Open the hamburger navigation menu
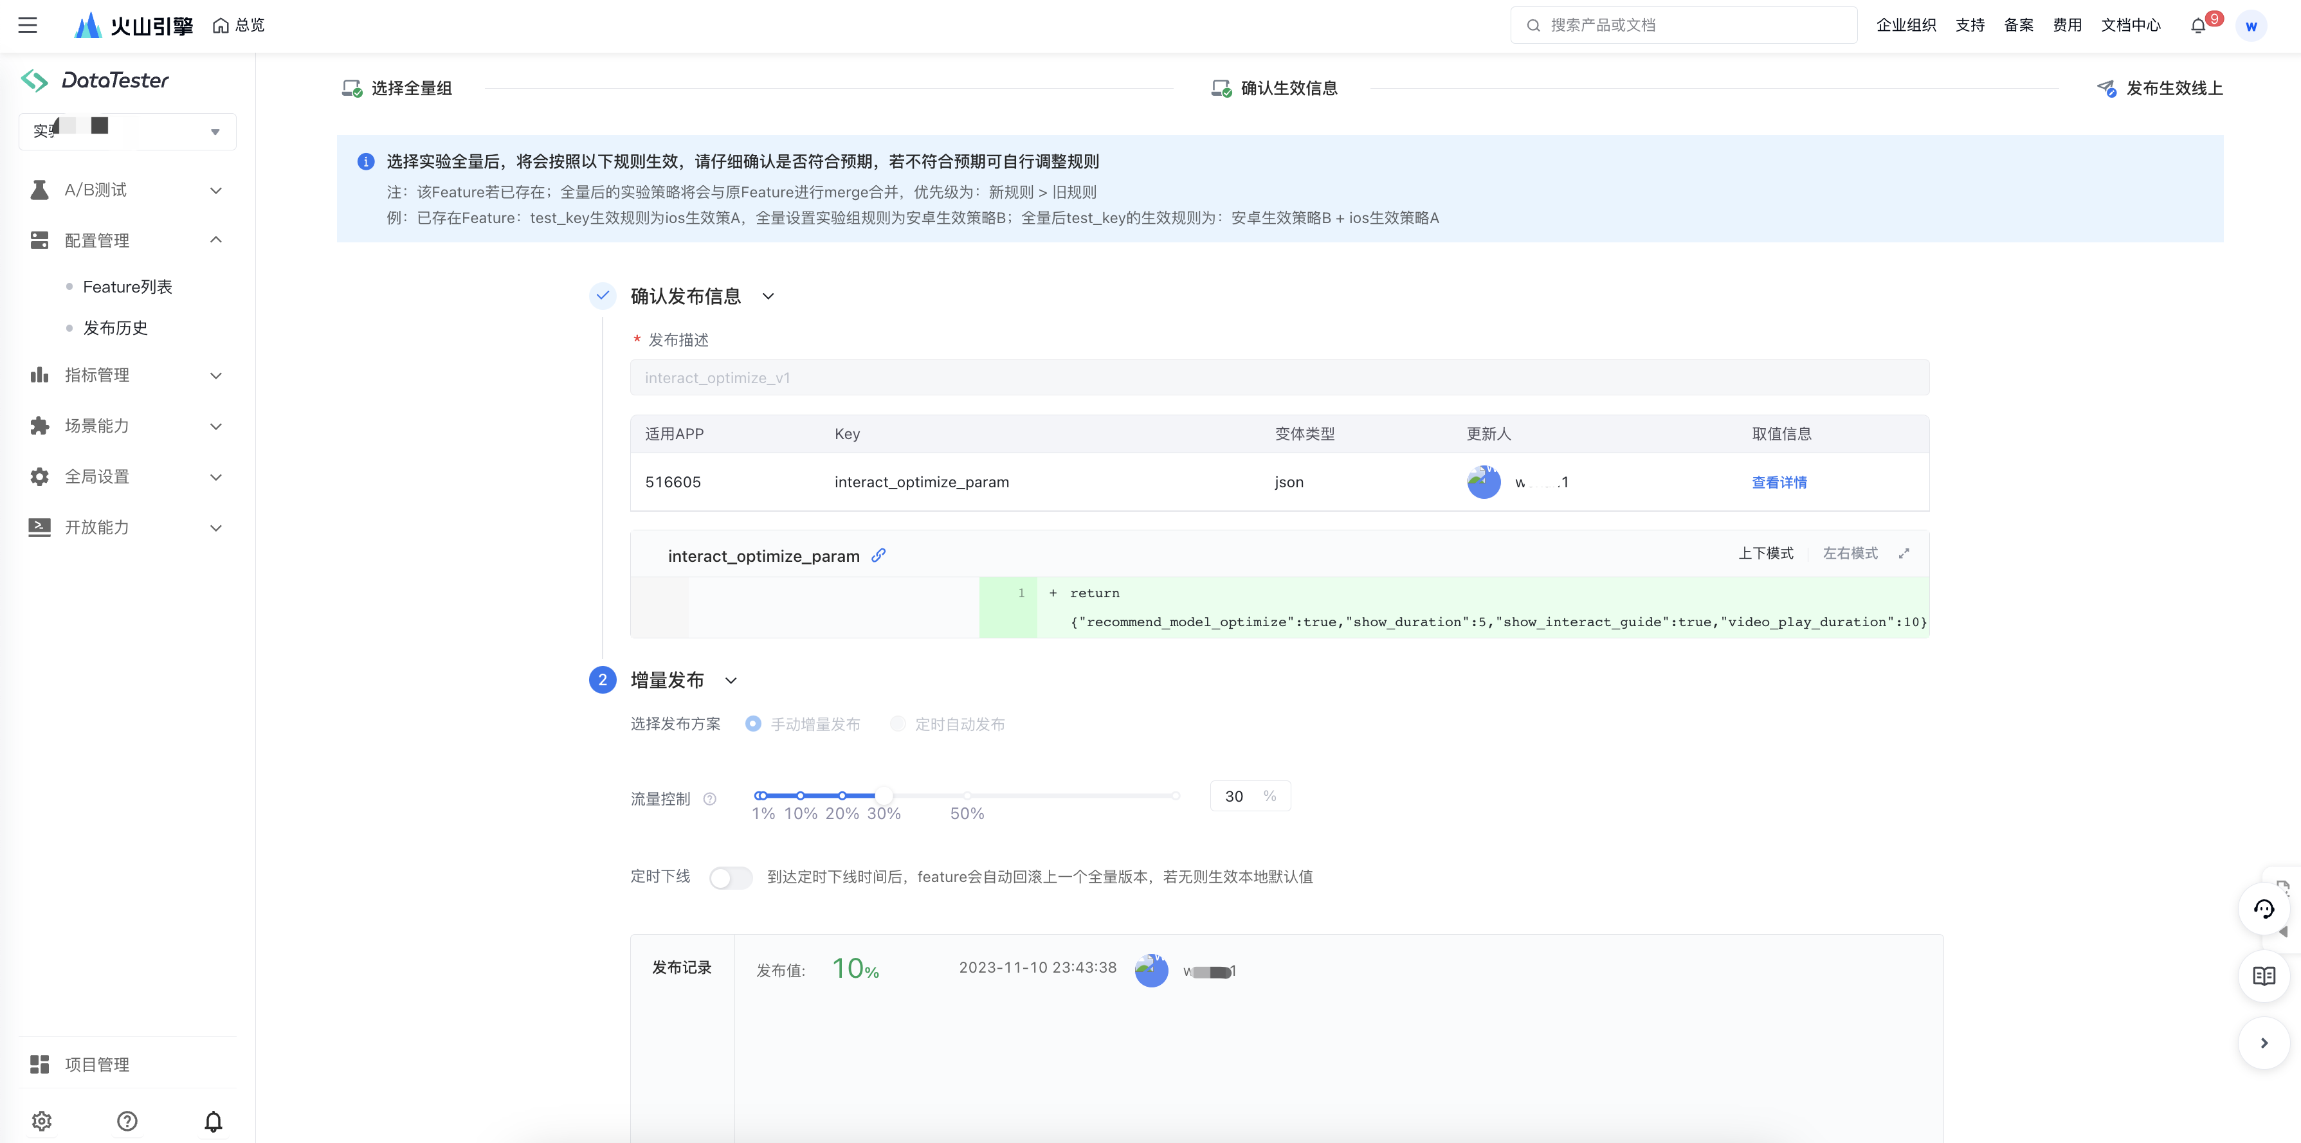2301x1143 pixels. (x=28, y=25)
